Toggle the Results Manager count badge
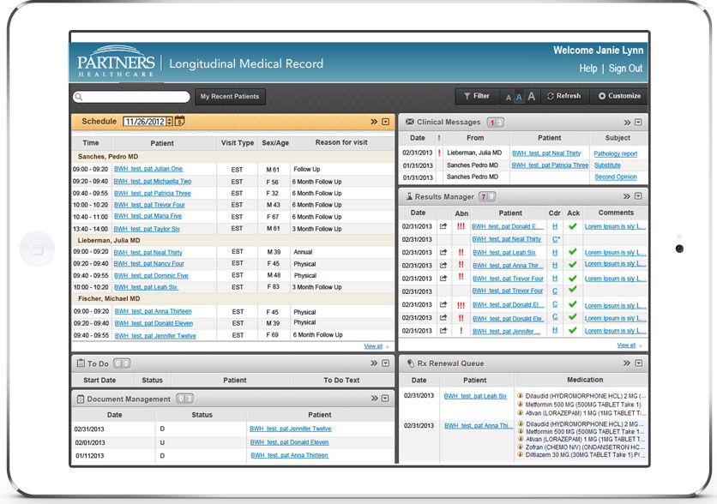 [x=487, y=197]
